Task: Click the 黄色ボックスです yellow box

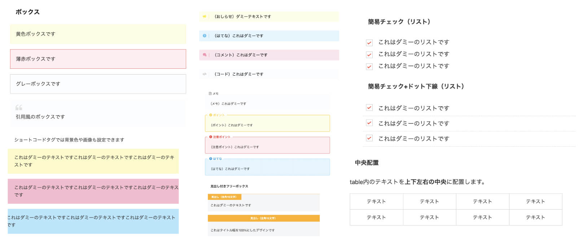Action: (98, 34)
